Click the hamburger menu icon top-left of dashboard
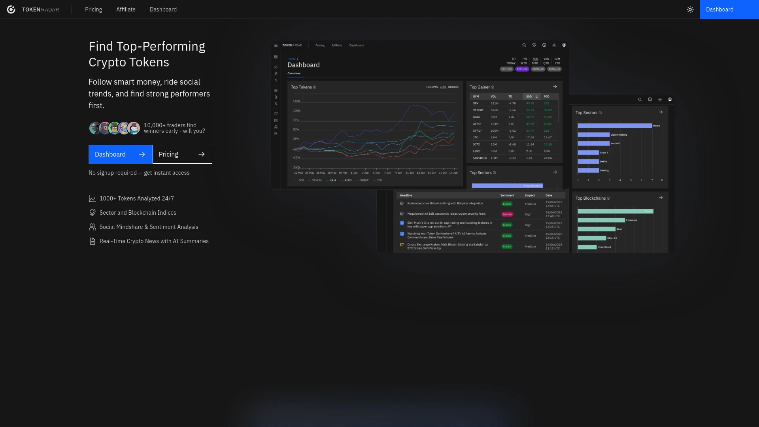This screenshot has height=427, width=759. coord(276,45)
